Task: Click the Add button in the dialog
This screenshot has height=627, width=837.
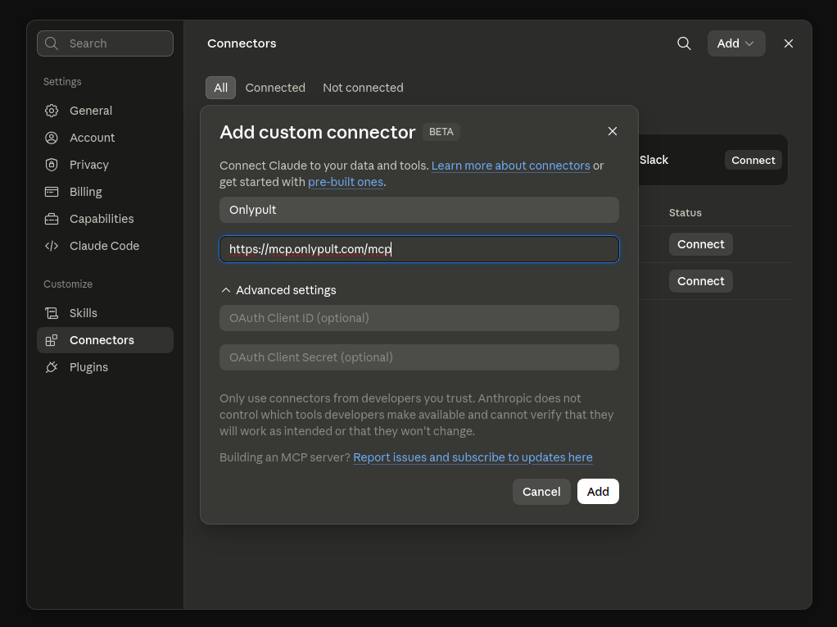Action: point(598,491)
